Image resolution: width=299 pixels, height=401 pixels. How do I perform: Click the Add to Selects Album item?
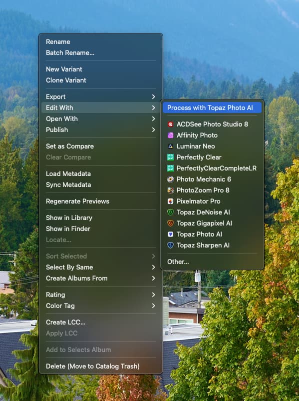101,349
